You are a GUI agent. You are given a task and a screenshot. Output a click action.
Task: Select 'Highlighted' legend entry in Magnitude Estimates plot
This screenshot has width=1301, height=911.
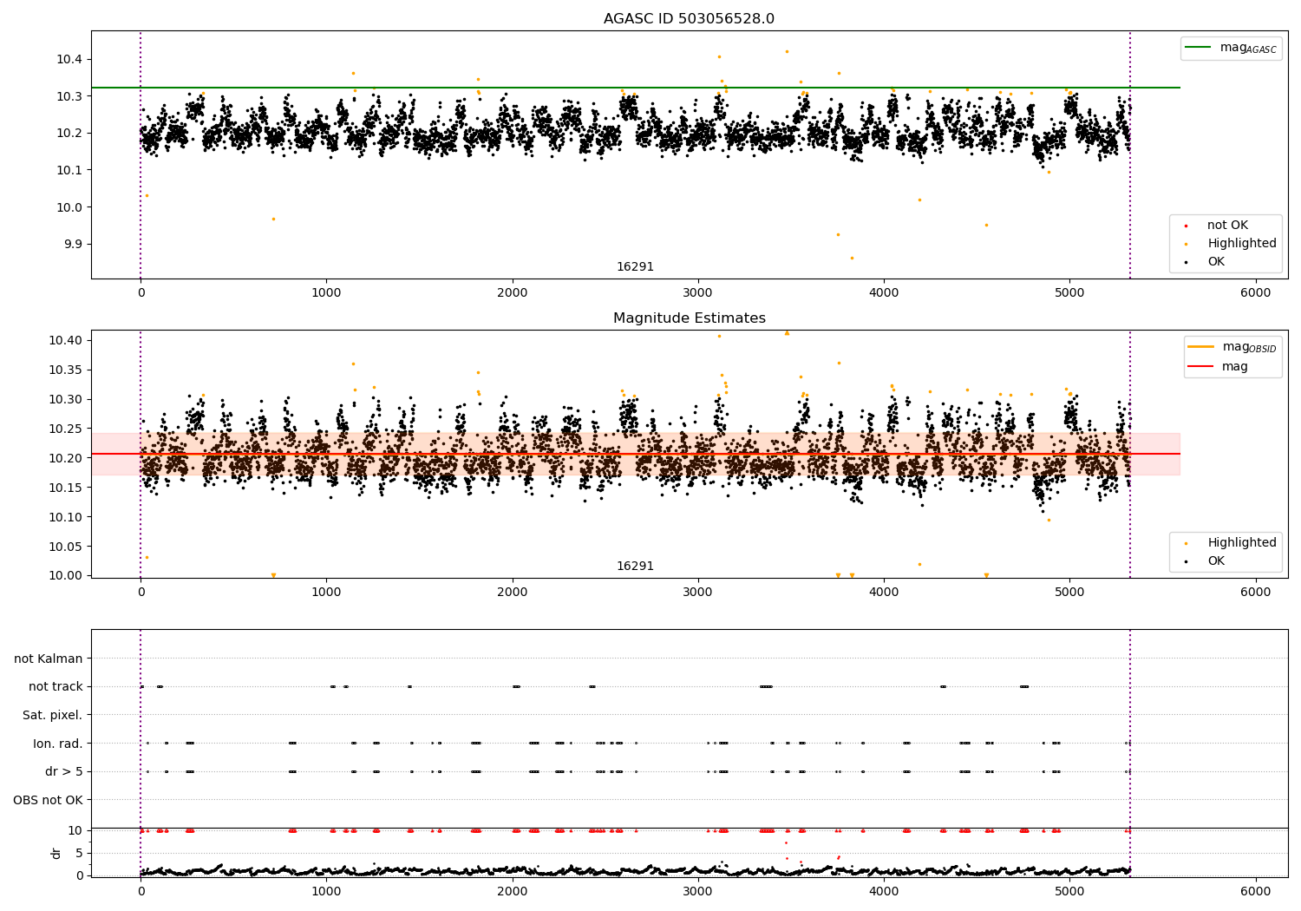[x=1242, y=543]
